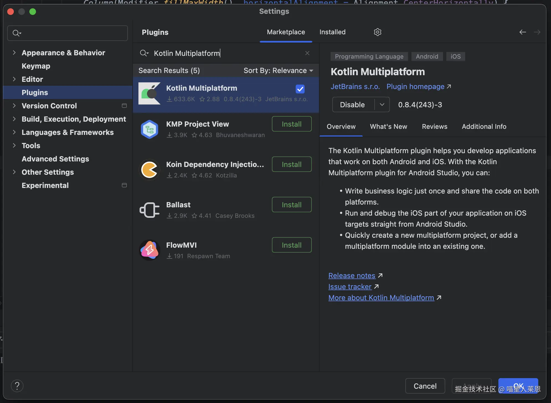Viewport: 551px width, 403px height.
Task: Open the plugins gear settings icon
Action: [377, 32]
